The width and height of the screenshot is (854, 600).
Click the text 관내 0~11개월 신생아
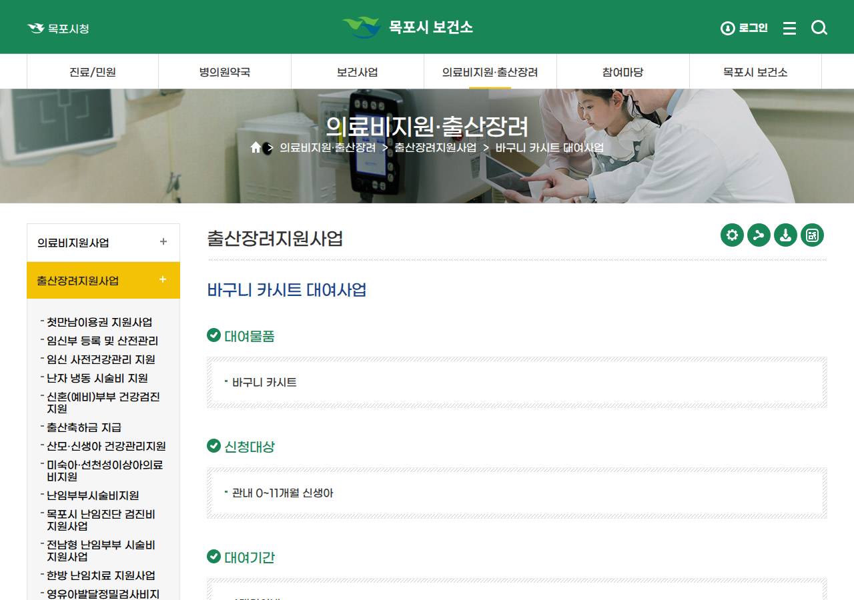click(x=282, y=493)
